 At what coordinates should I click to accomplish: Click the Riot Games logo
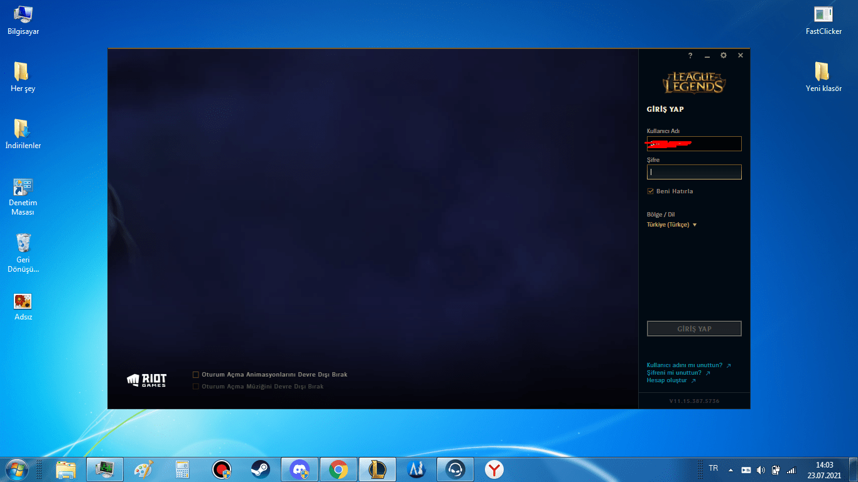[147, 380]
